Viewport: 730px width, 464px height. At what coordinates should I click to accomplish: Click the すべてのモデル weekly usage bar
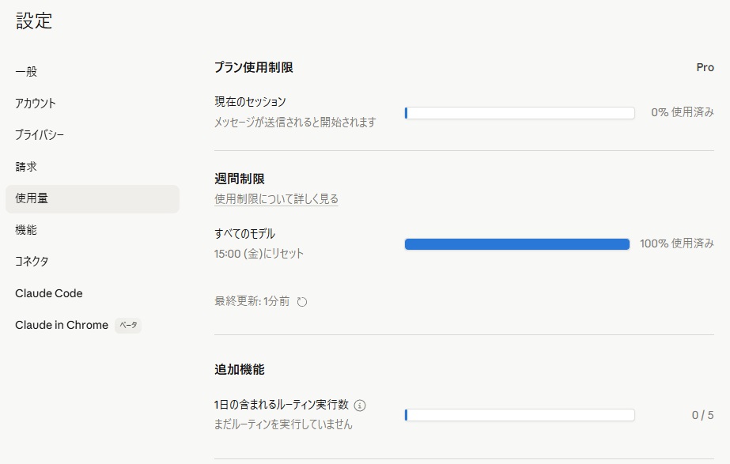tap(517, 244)
